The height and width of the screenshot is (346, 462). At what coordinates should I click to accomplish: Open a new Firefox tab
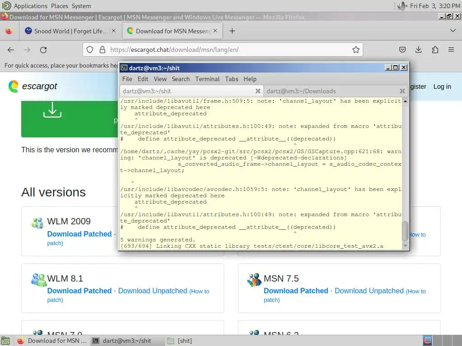click(x=232, y=31)
